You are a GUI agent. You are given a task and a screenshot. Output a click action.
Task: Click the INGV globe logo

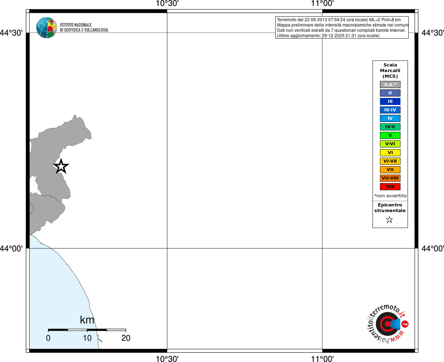(x=47, y=28)
